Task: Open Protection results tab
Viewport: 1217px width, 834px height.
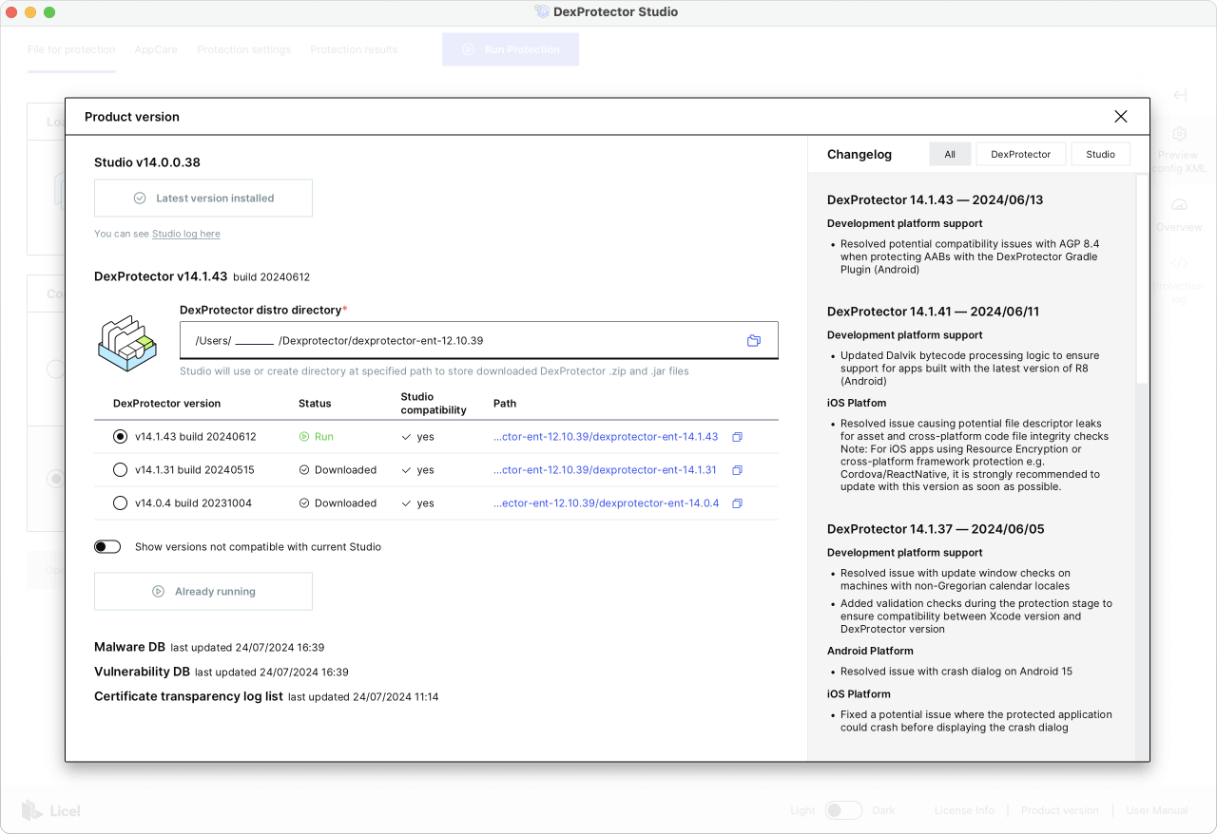Action: coord(354,49)
